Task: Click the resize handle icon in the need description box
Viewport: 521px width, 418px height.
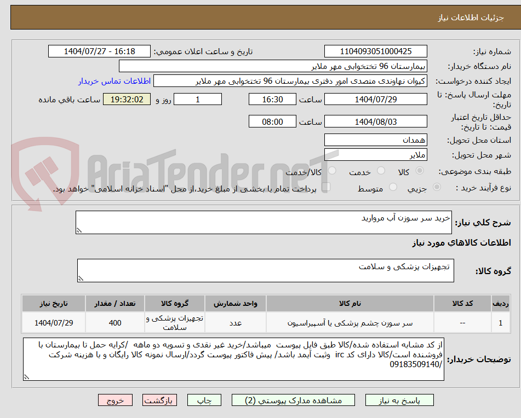Action: tap(78, 231)
